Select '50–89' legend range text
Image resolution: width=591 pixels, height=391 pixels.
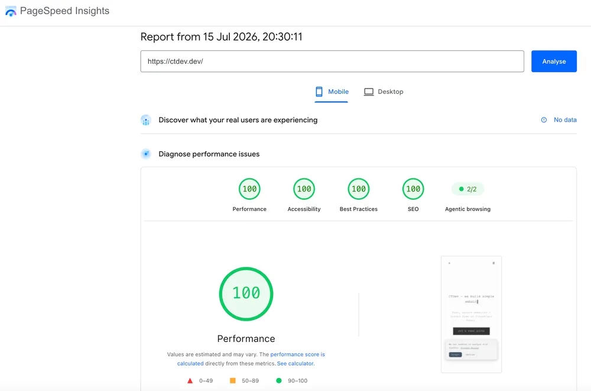250,381
